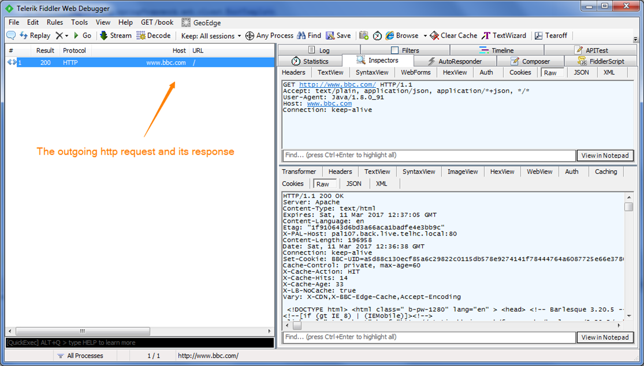
Task: Click the Tearoff button
Action: [551, 36]
